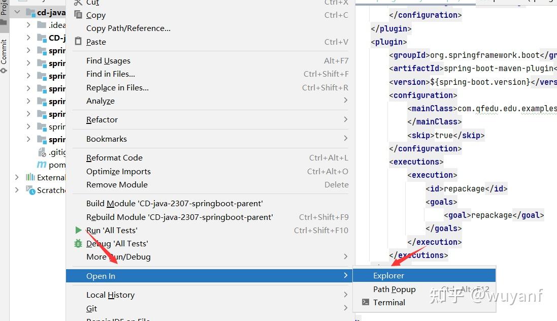Screen dimensions: 557x321
Task: Click the scissors icon next to Cut
Action: coord(79,3)
